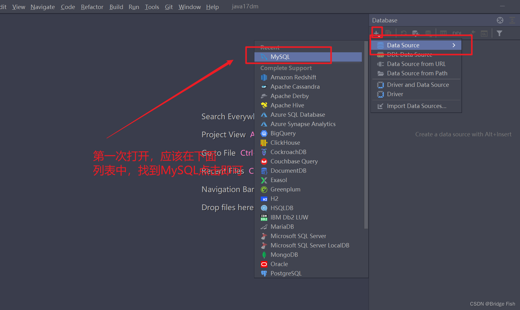Expand the Data Source arrow to show databases
The width and height of the screenshot is (520, 310).
[454, 45]
